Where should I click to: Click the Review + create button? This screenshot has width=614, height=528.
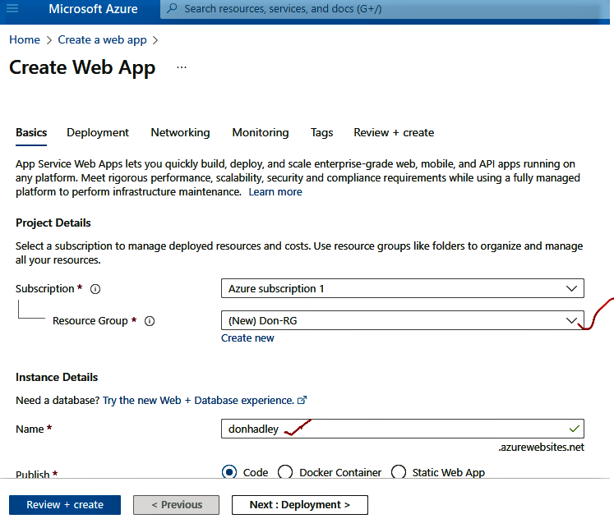coord(65,505)
